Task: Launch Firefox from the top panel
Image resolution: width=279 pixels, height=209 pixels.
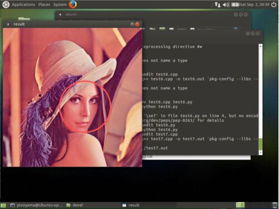Action: [x=73, y=4]
